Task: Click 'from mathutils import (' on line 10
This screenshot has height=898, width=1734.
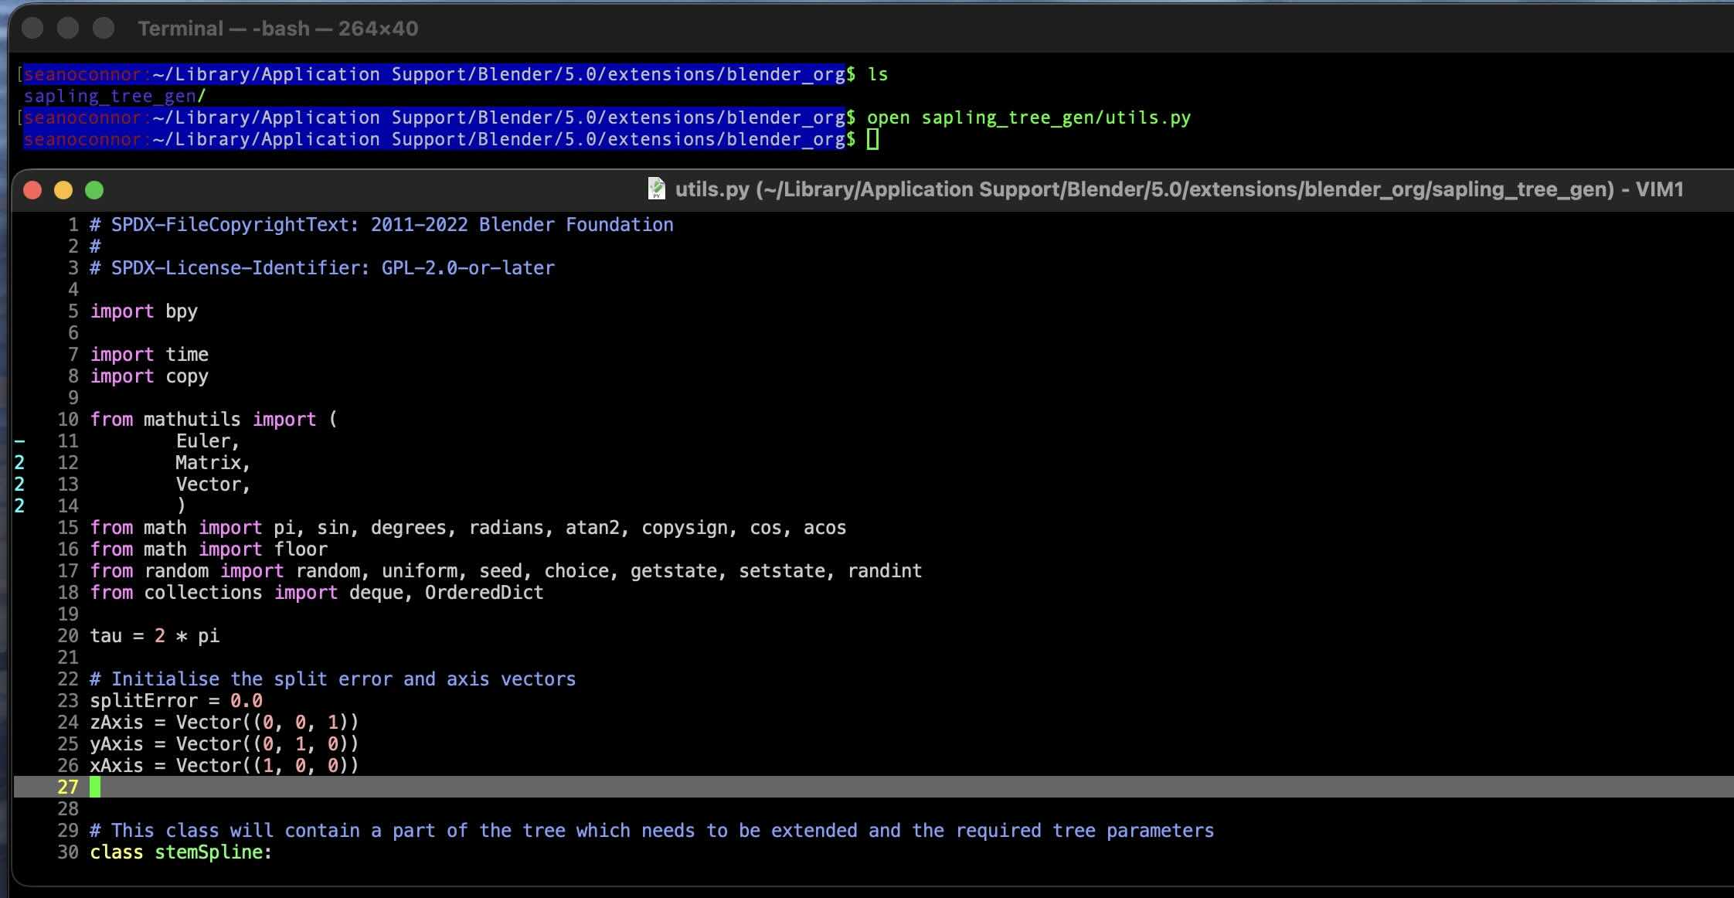Action: [214, 420]
